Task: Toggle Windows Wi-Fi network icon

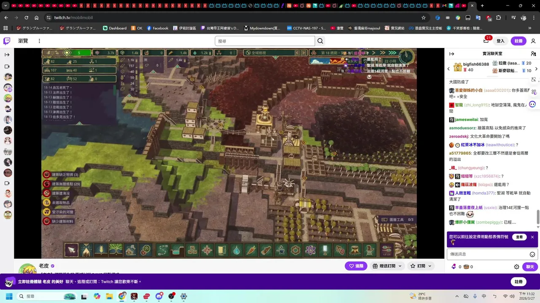Action: click(x=505, y=296)
